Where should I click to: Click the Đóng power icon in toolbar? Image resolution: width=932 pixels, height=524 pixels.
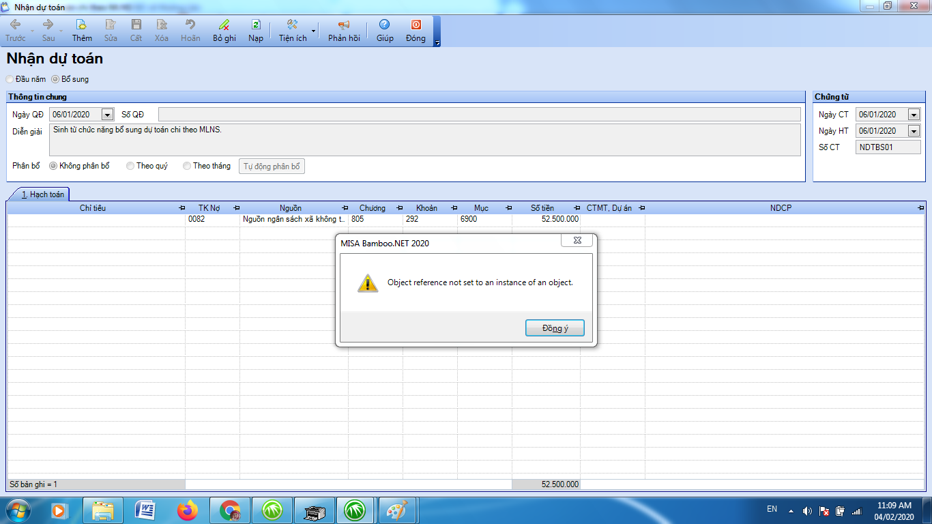(416, 25)
